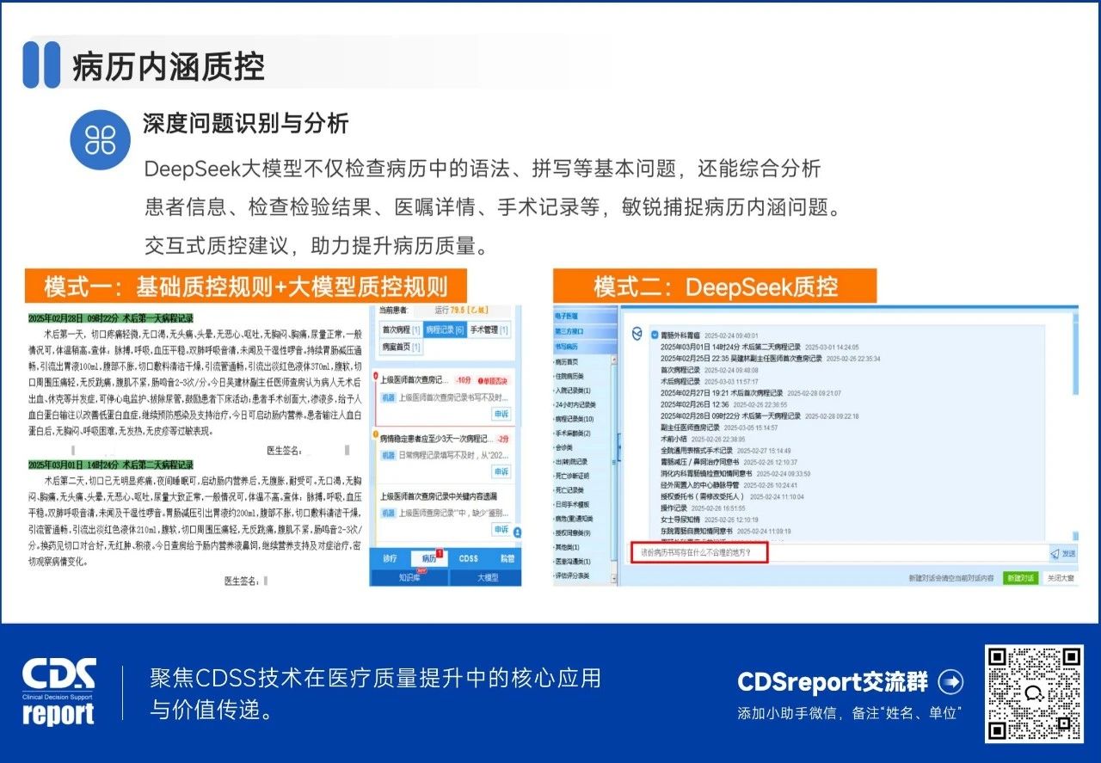Click the orange warning icon on the 病情稳定 rule
The image size is (1101, 763).
pyautogui.click(x=375, y=433)
